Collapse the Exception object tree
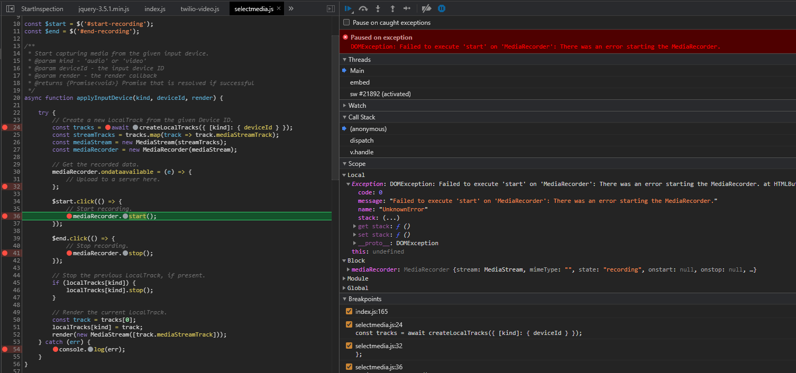The image size is (796, 373). (348, 184)
